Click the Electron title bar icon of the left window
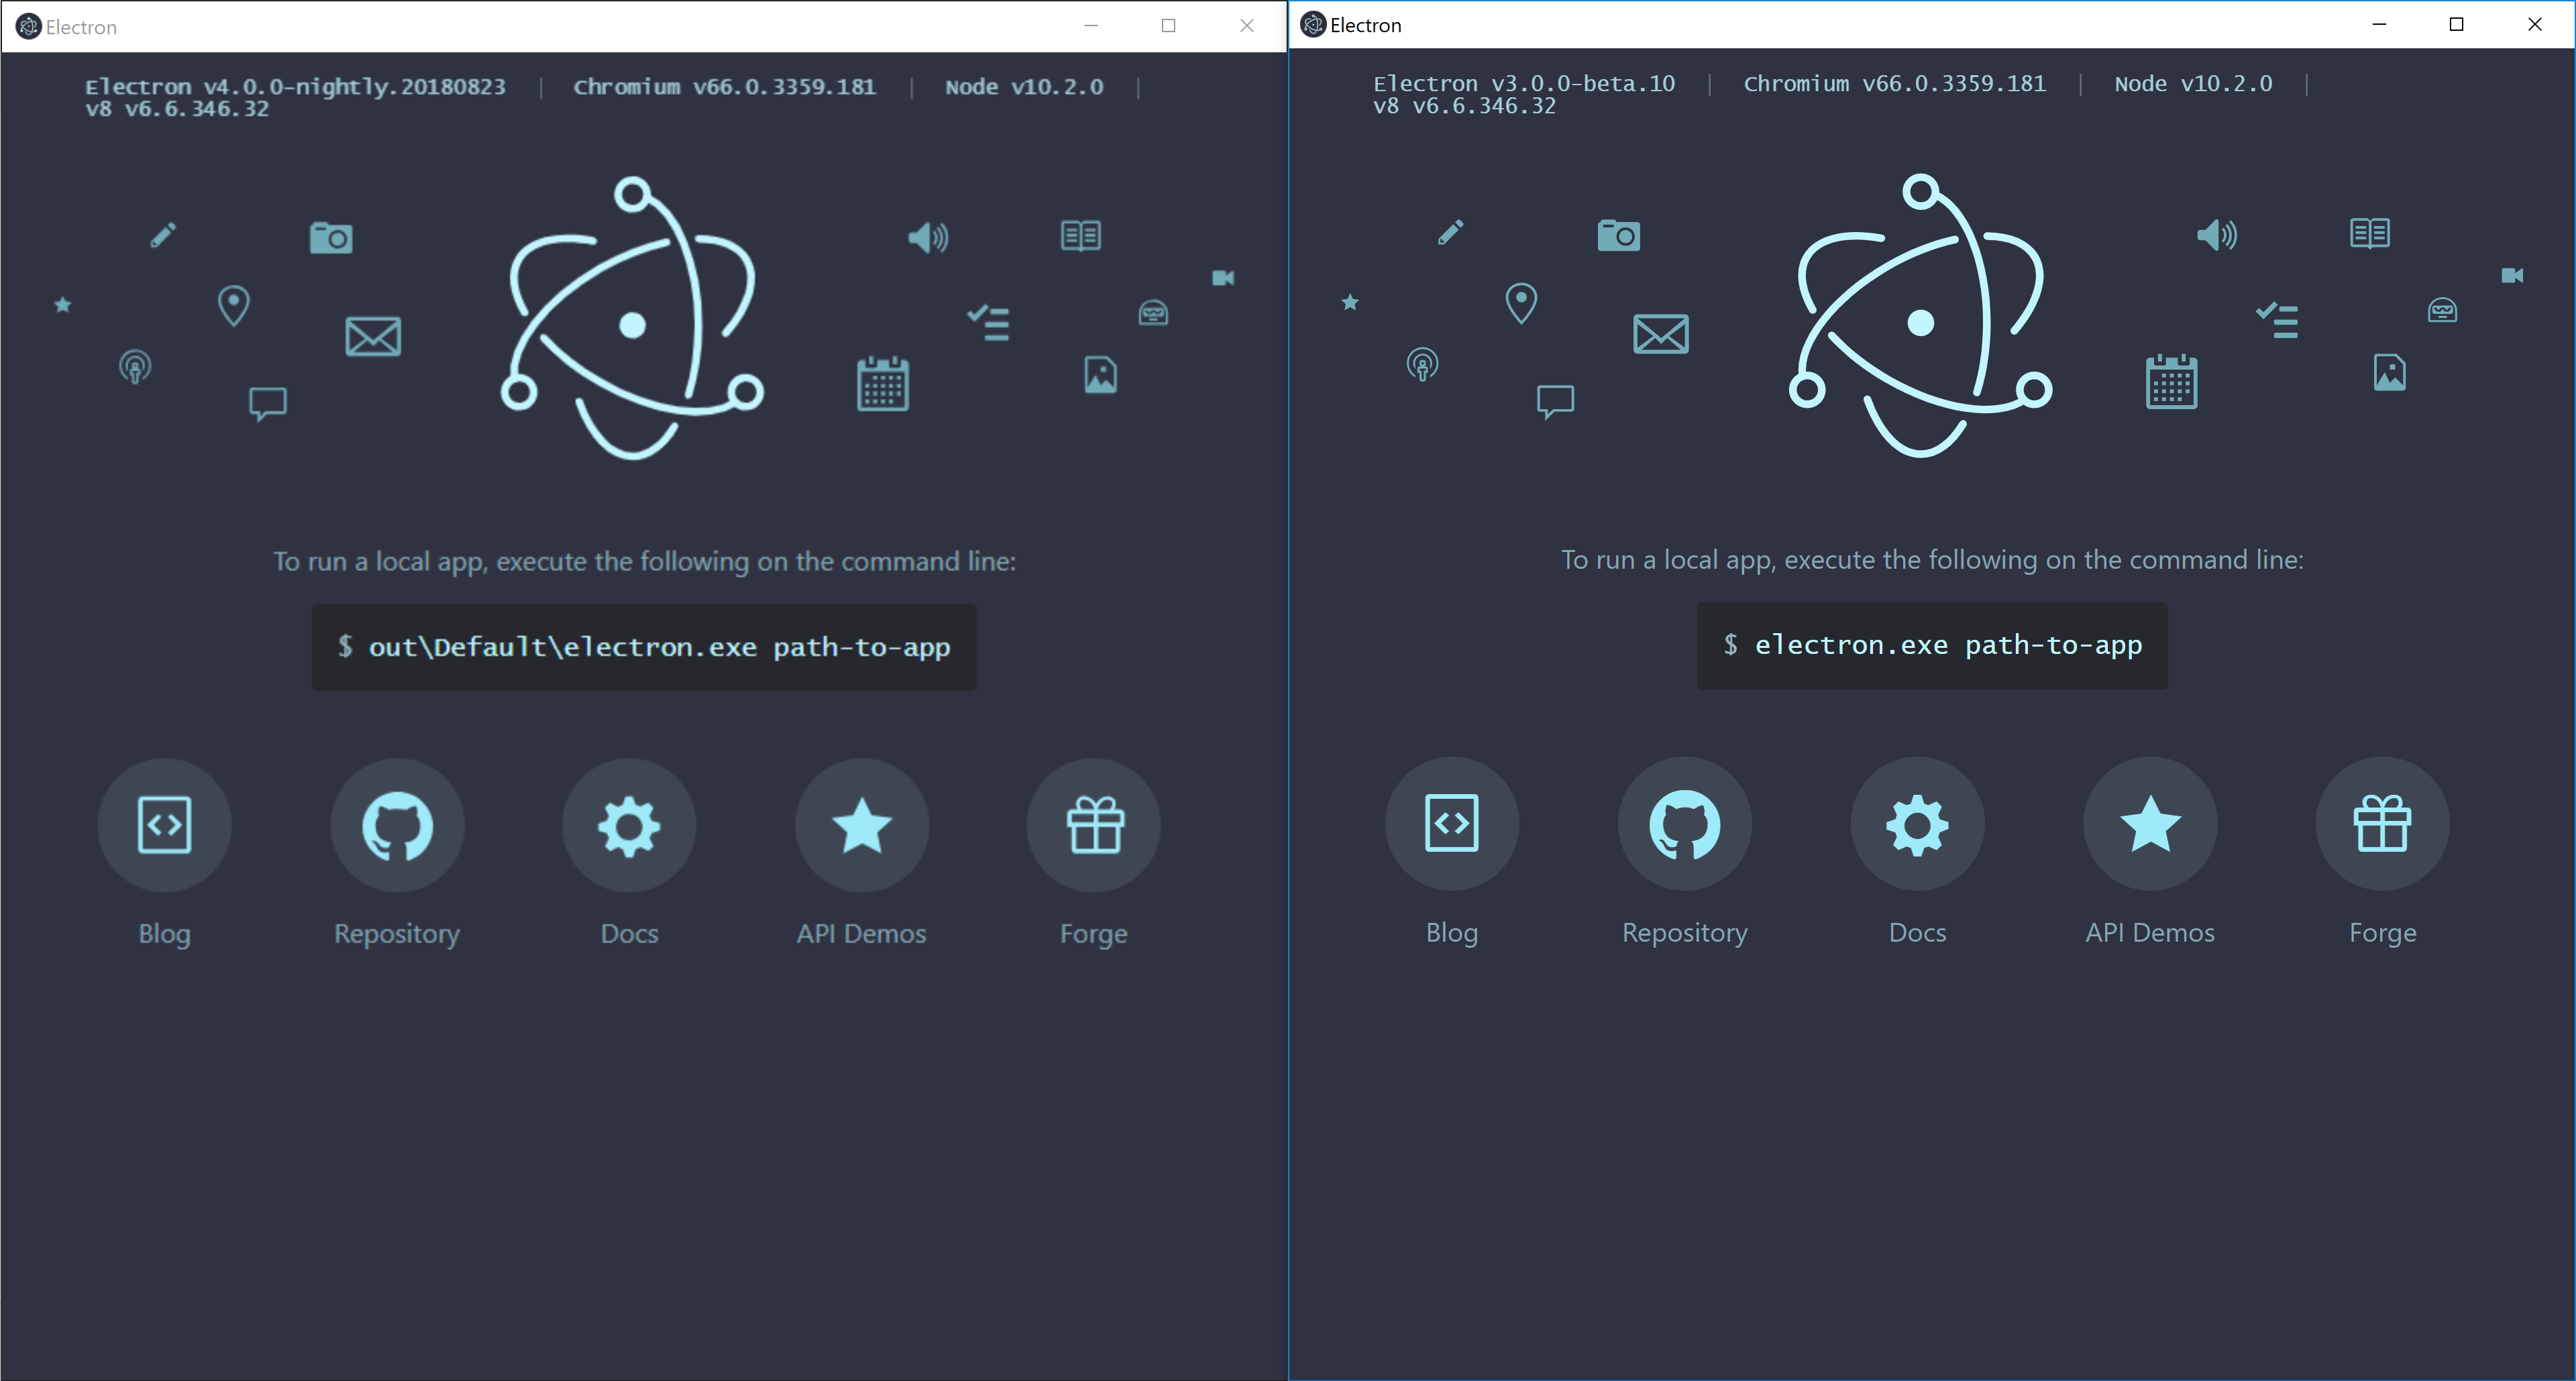The width and height of the screenshot is (2576, 1381). click(29, 26)
